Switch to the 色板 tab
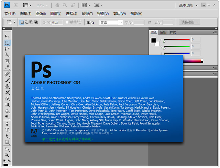 point(163,32)
